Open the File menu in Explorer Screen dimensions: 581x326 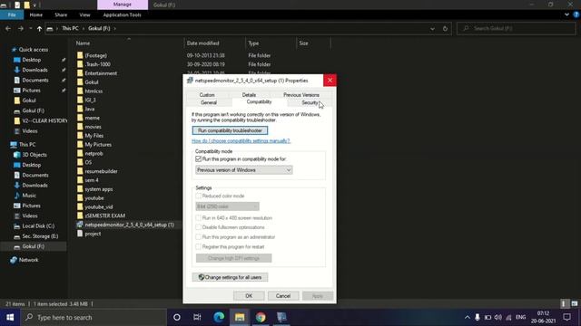12,14
